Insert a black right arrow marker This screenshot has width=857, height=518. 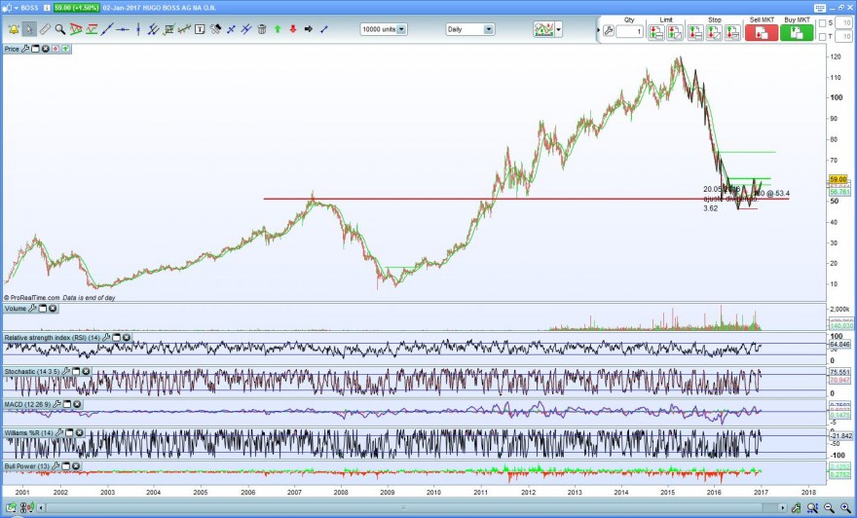tap(309, 29)
